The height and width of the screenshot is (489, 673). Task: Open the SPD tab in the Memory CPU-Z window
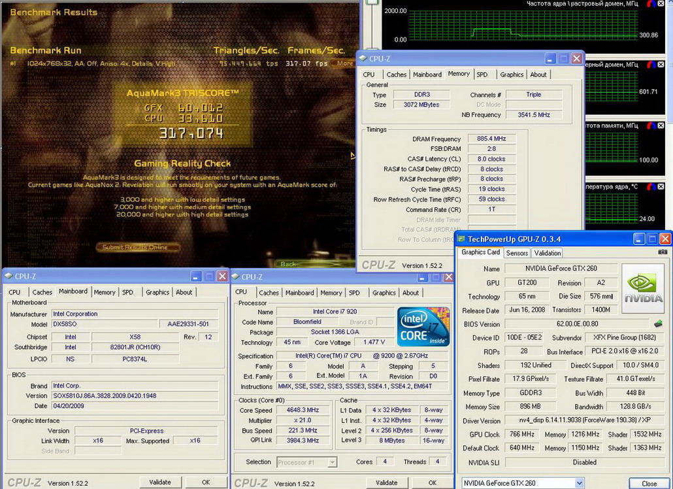pos(482,75)
